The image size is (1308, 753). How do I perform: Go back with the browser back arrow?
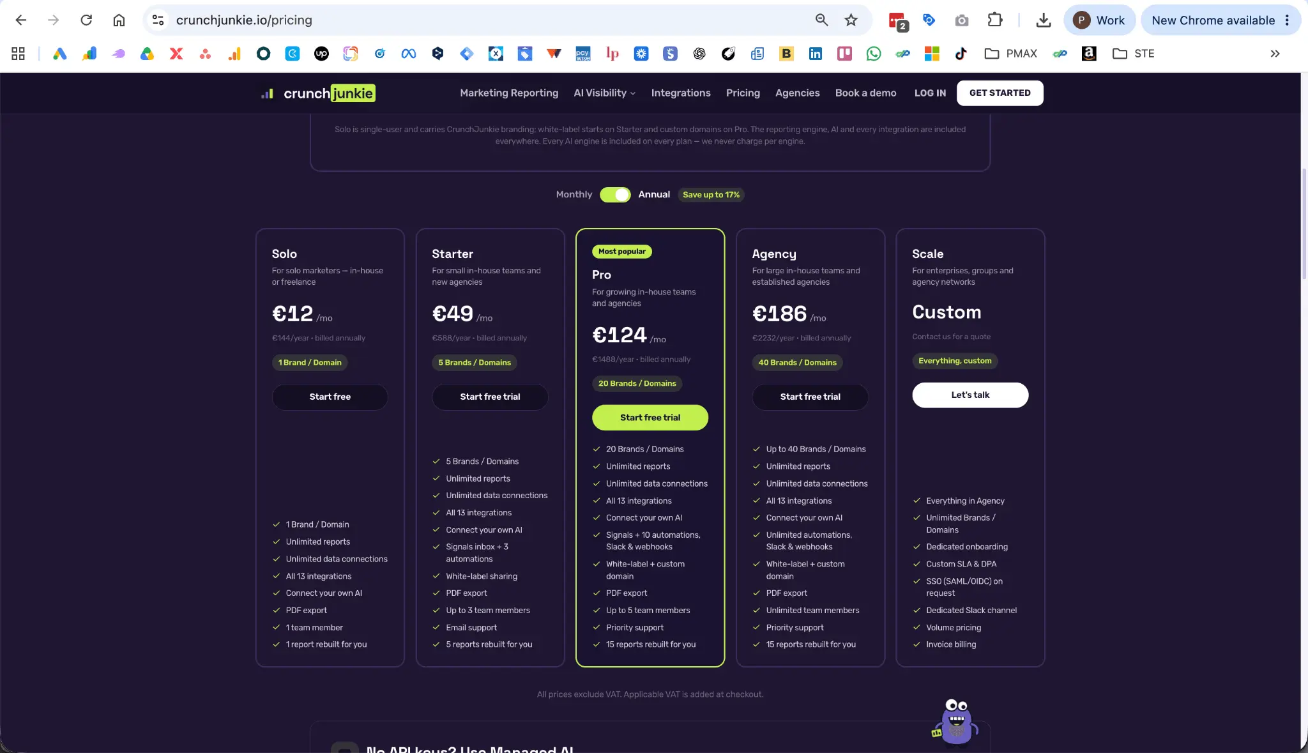point(20,20)
